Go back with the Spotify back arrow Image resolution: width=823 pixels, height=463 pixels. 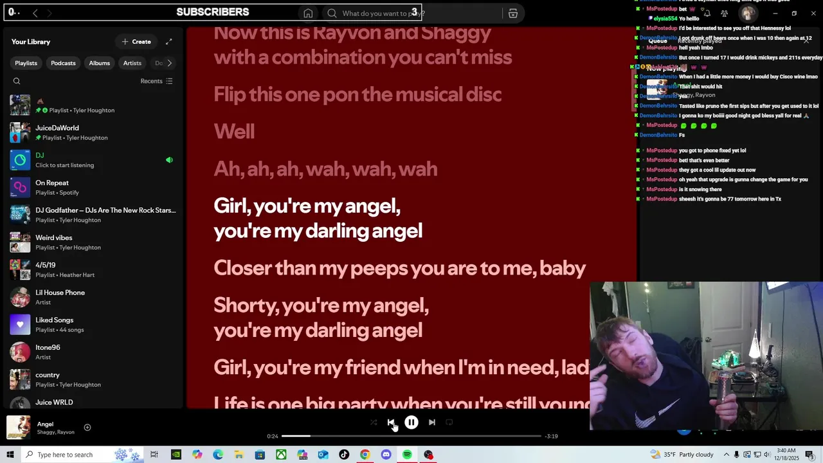click(x=35, y=13)
